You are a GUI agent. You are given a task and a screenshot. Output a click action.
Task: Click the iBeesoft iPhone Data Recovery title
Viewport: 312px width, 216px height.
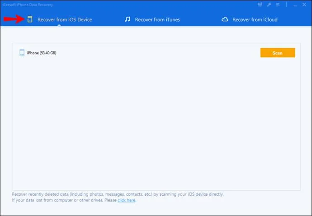click(28, 5)
